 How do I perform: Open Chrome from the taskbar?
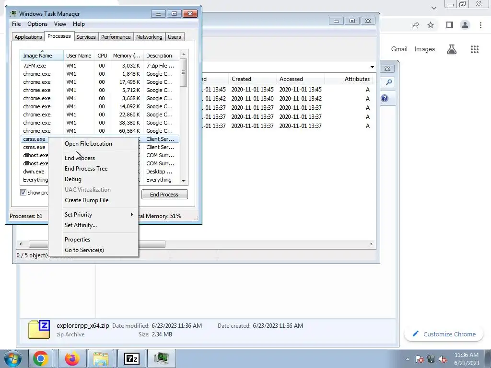click(x=41, y=358)
